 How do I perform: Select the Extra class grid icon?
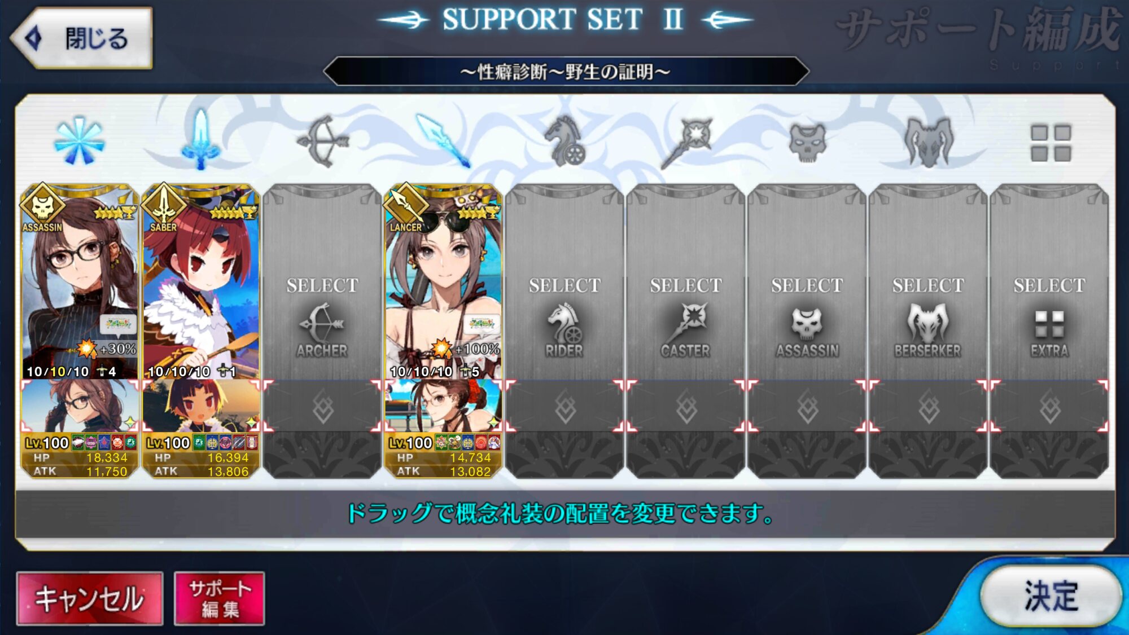1051,143
